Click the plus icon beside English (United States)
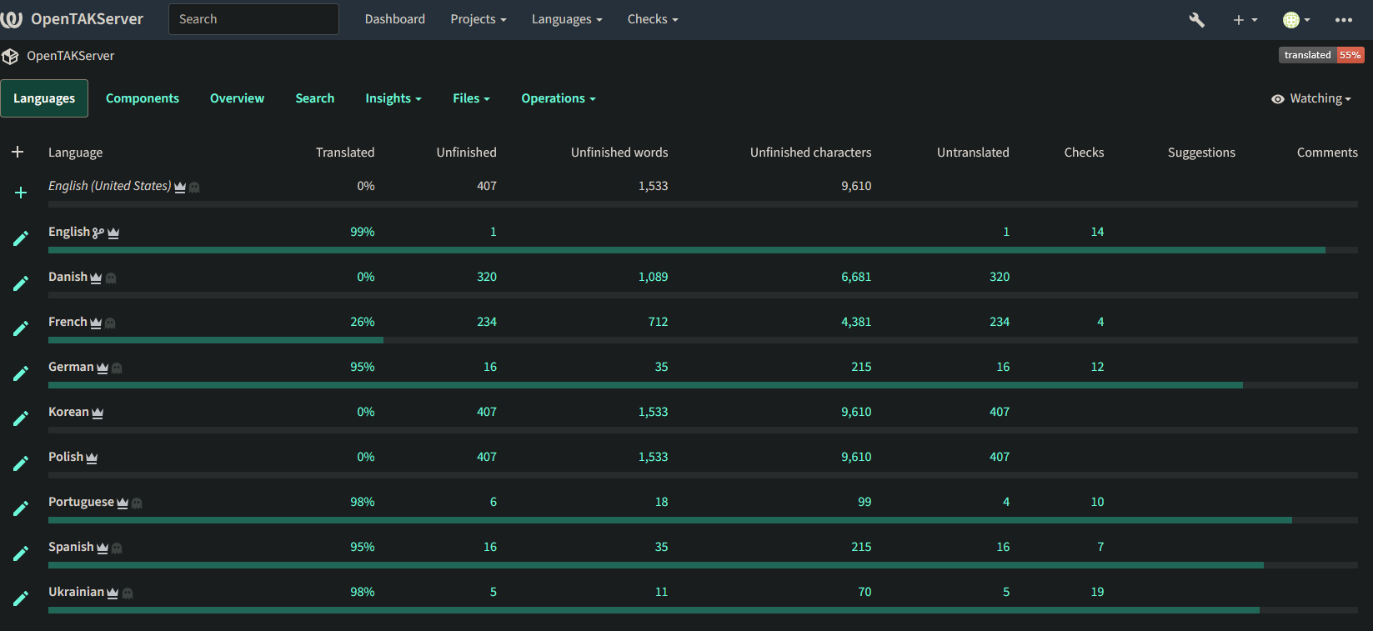Viewport: 1373px width, 631px height. pos(21,193)
